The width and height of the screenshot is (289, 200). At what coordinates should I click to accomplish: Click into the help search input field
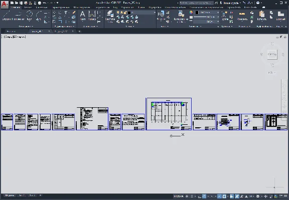coord(196,3)
